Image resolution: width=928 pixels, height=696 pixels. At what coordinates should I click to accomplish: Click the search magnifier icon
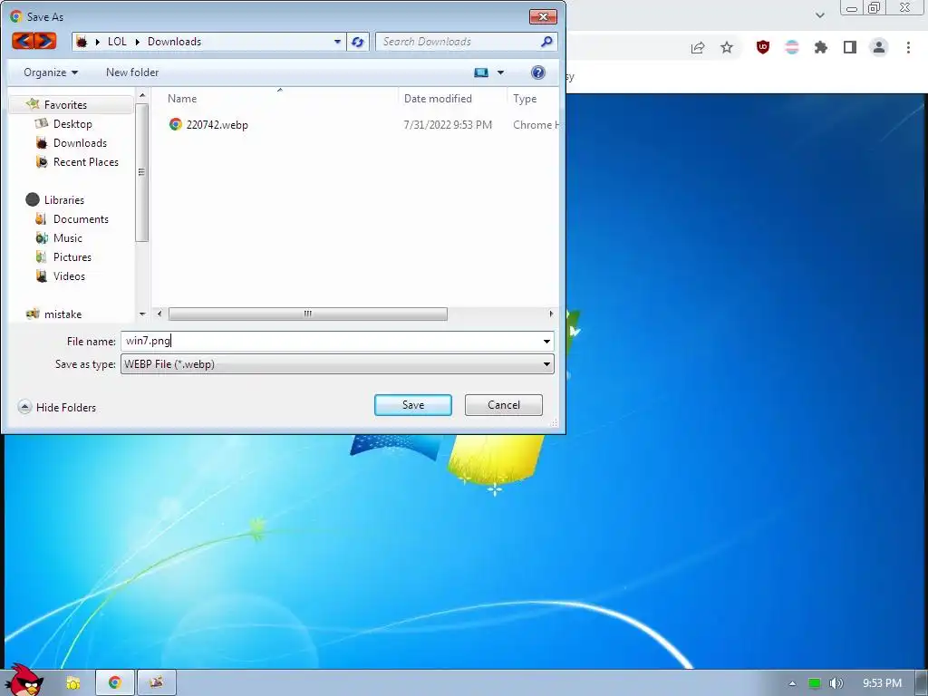[x=546, y=42]
